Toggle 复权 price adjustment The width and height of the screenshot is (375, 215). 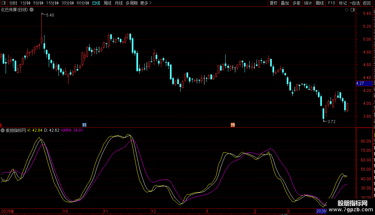point(273,3)
